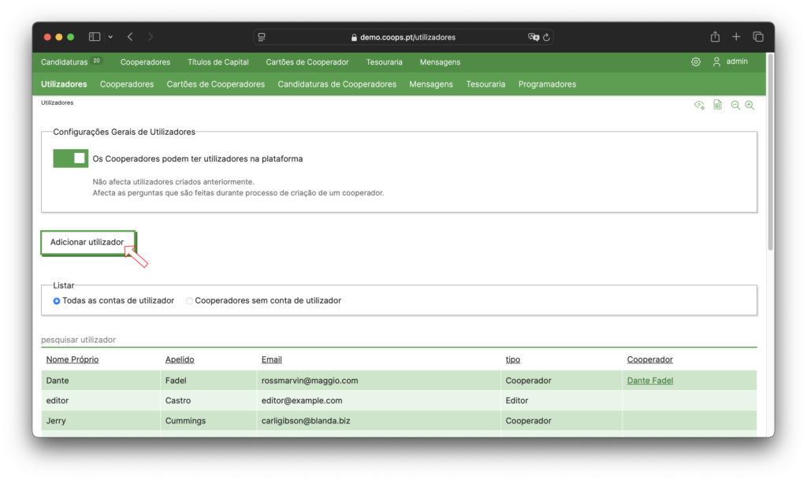Click the Adicionar utilizador button

(87, 243)
